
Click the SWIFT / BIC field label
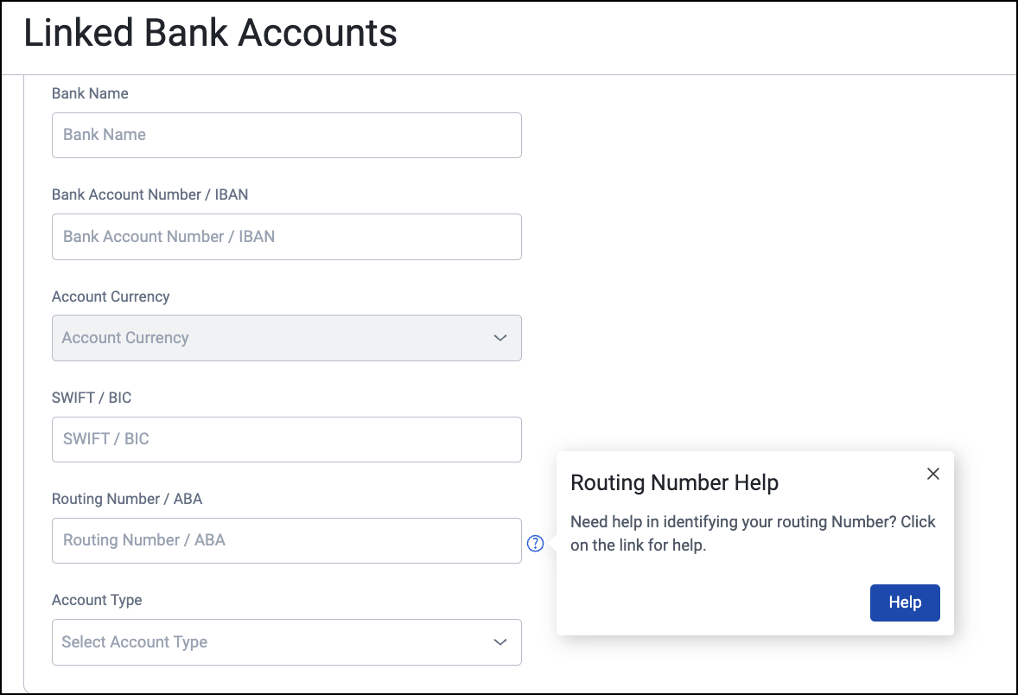pyautogui.click(x=92, y=398)
